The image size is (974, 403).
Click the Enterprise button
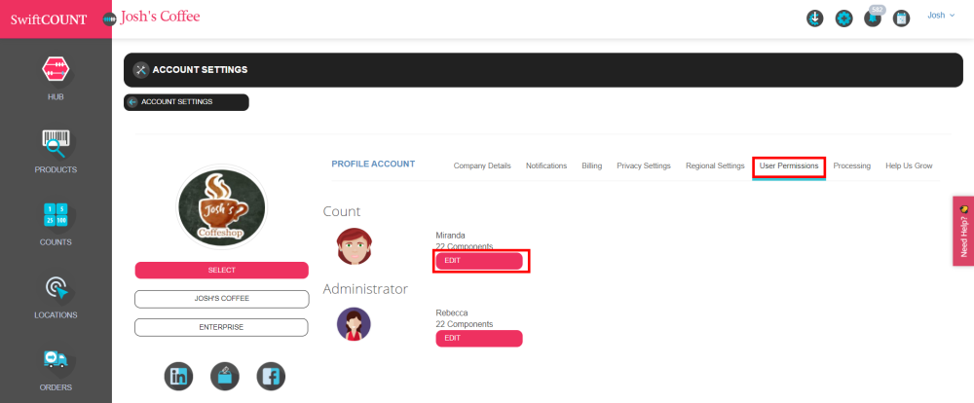coord(222,327)
